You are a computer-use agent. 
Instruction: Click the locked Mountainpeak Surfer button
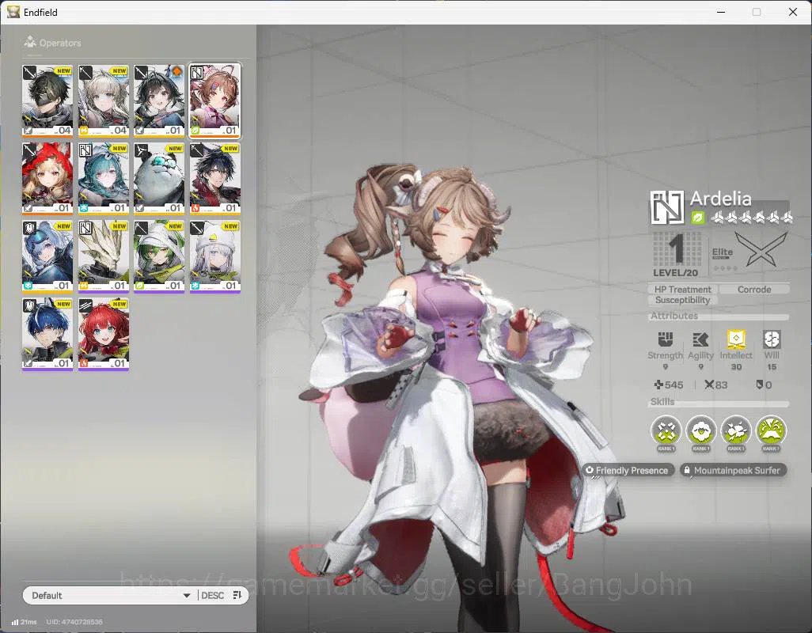pos(733,471)
